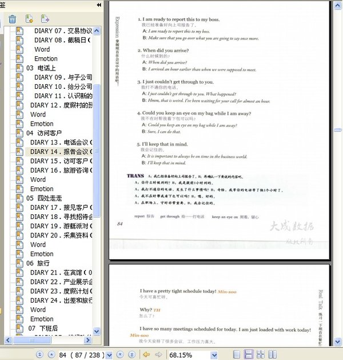Open bookmark DIARY 22
Image resolution: width=343 pixels, height=360 pixels.
click(x=61, y=281)
